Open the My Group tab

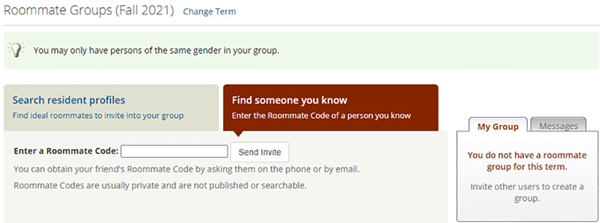coord(498,126)
